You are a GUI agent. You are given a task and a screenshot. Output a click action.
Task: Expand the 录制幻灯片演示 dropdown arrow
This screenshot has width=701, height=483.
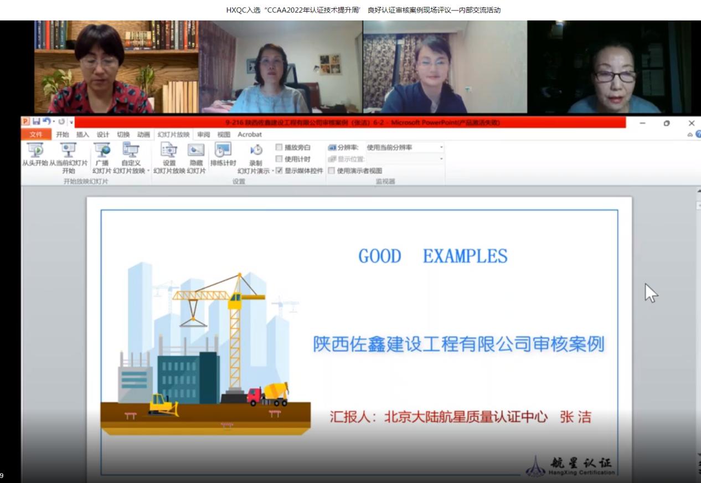[273, 171]
